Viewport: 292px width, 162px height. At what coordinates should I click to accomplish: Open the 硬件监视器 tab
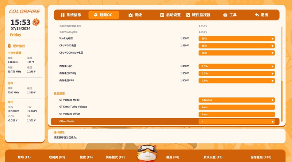click(198, 15)
